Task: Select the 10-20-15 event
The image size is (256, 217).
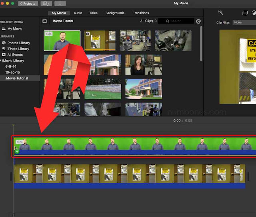Action: [x=12, y=72]
